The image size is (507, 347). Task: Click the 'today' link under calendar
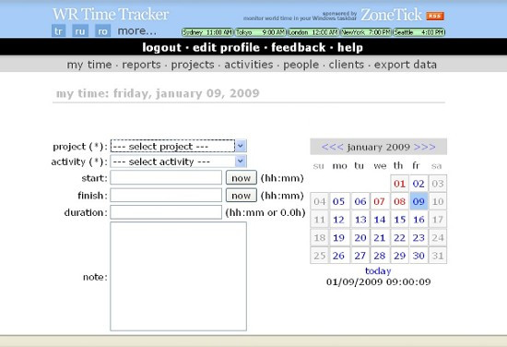click(x=378, y=270)
